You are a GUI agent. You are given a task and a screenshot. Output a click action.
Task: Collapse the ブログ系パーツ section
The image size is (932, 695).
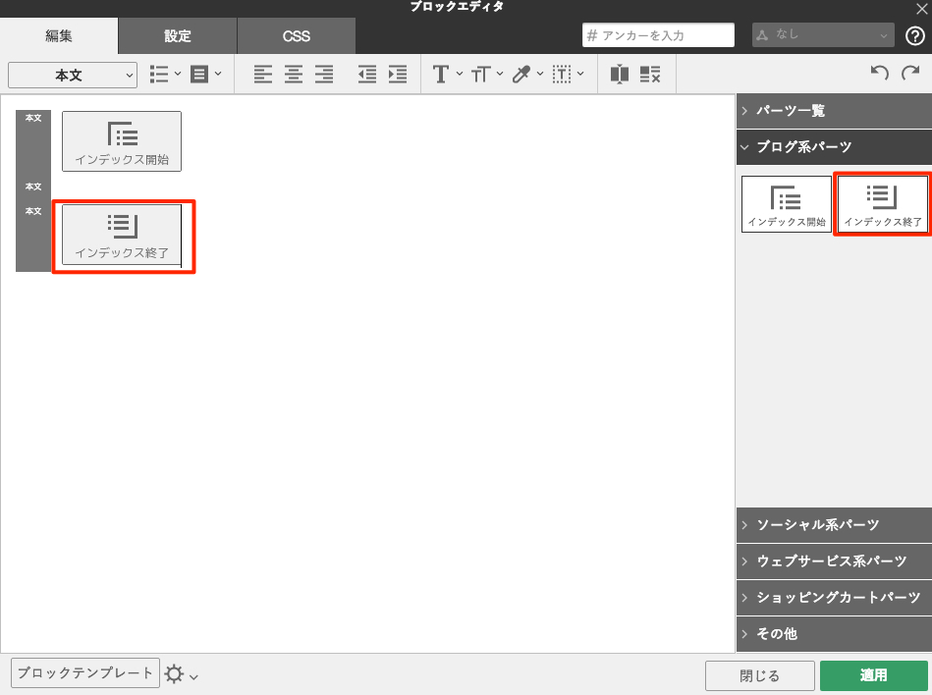click(834, 146)
